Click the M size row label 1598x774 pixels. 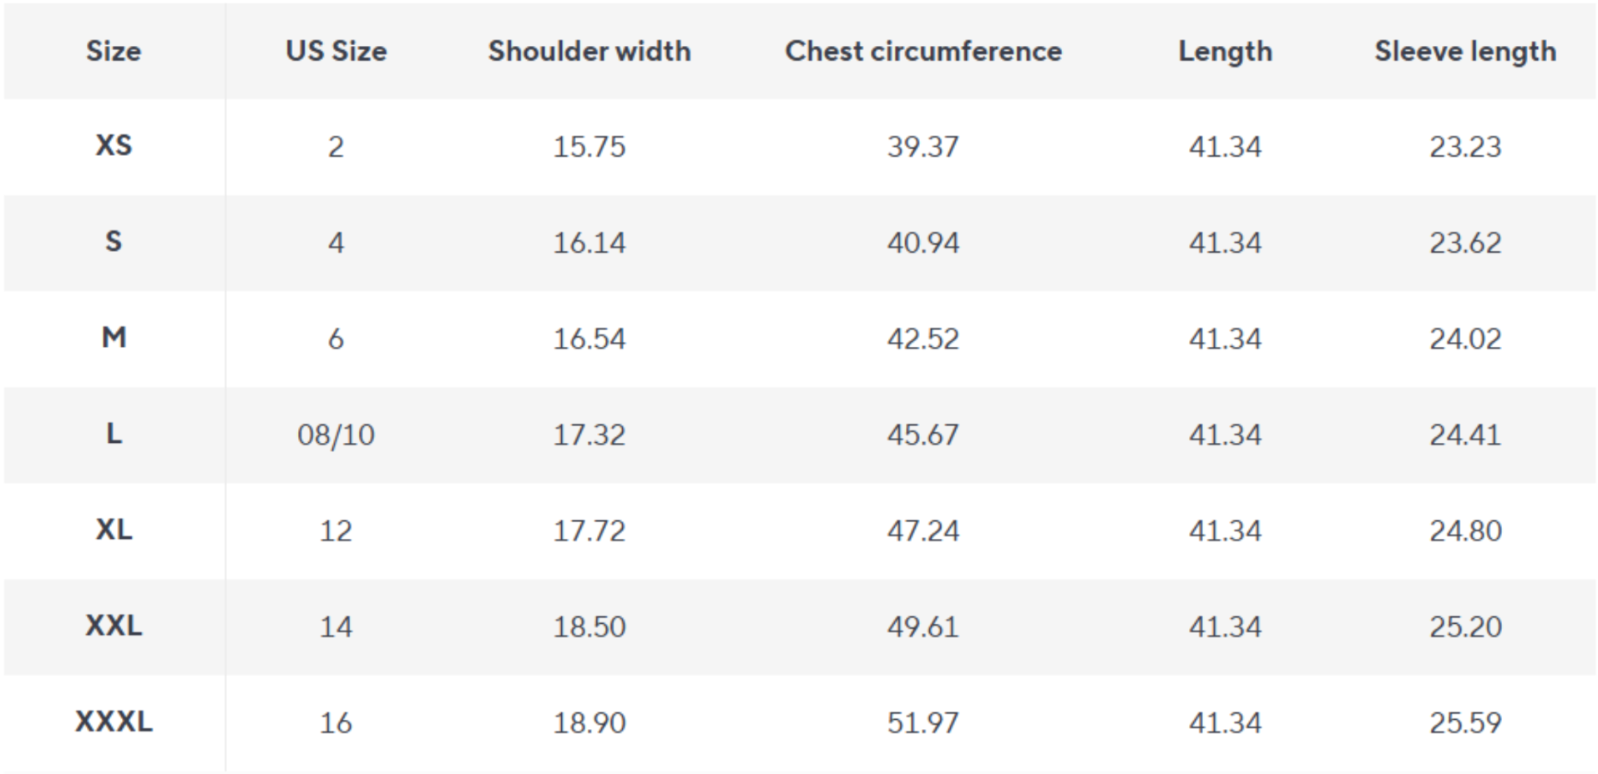click(114, 338)
